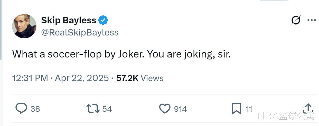Image resolution: width=319 pixels, height=126 pixels.
Task: Reply using the speech bubble icon
Action: (21, 109)
